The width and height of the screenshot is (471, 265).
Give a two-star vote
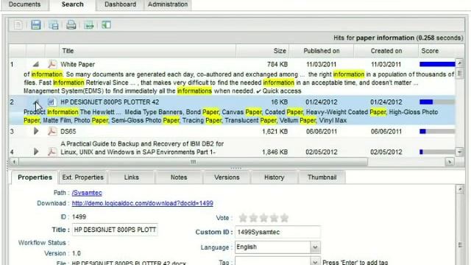[253, 218]
